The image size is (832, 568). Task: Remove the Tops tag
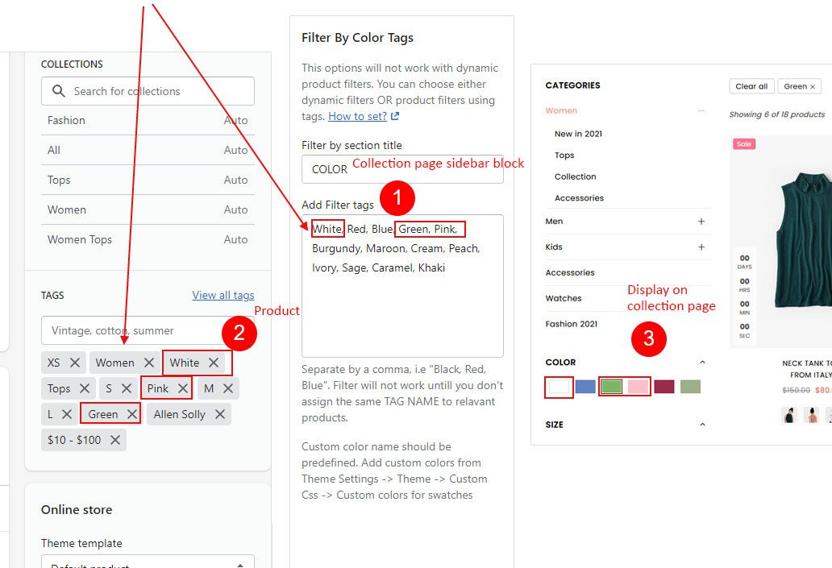pos(85,388)
